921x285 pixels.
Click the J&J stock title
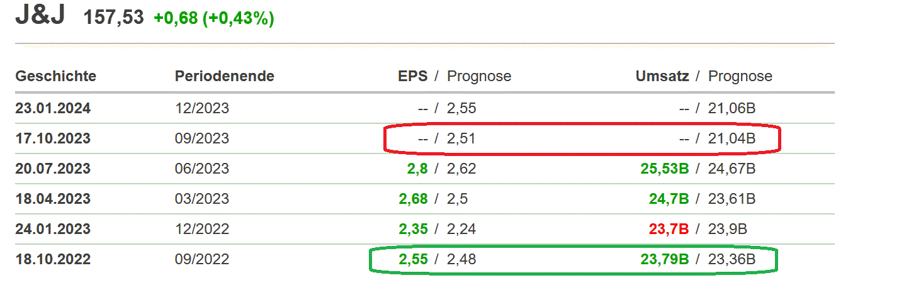(40, 17)
